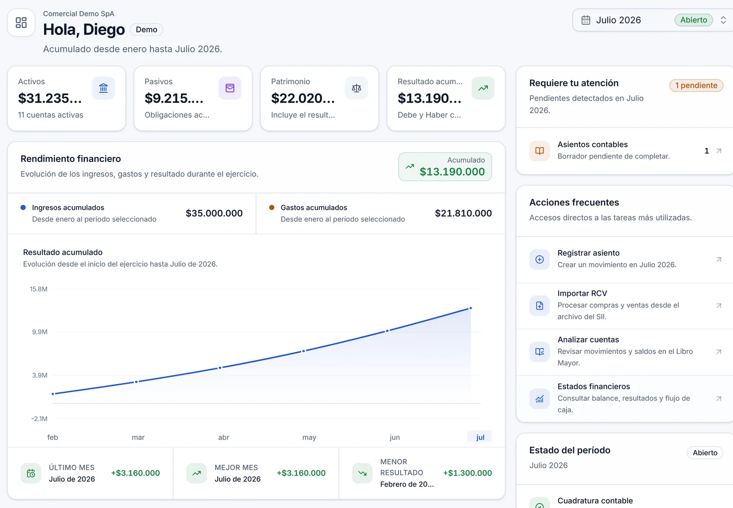Click the file upload icon for Importar RCV
Screen dimensions: 733x508
(540, 306)
